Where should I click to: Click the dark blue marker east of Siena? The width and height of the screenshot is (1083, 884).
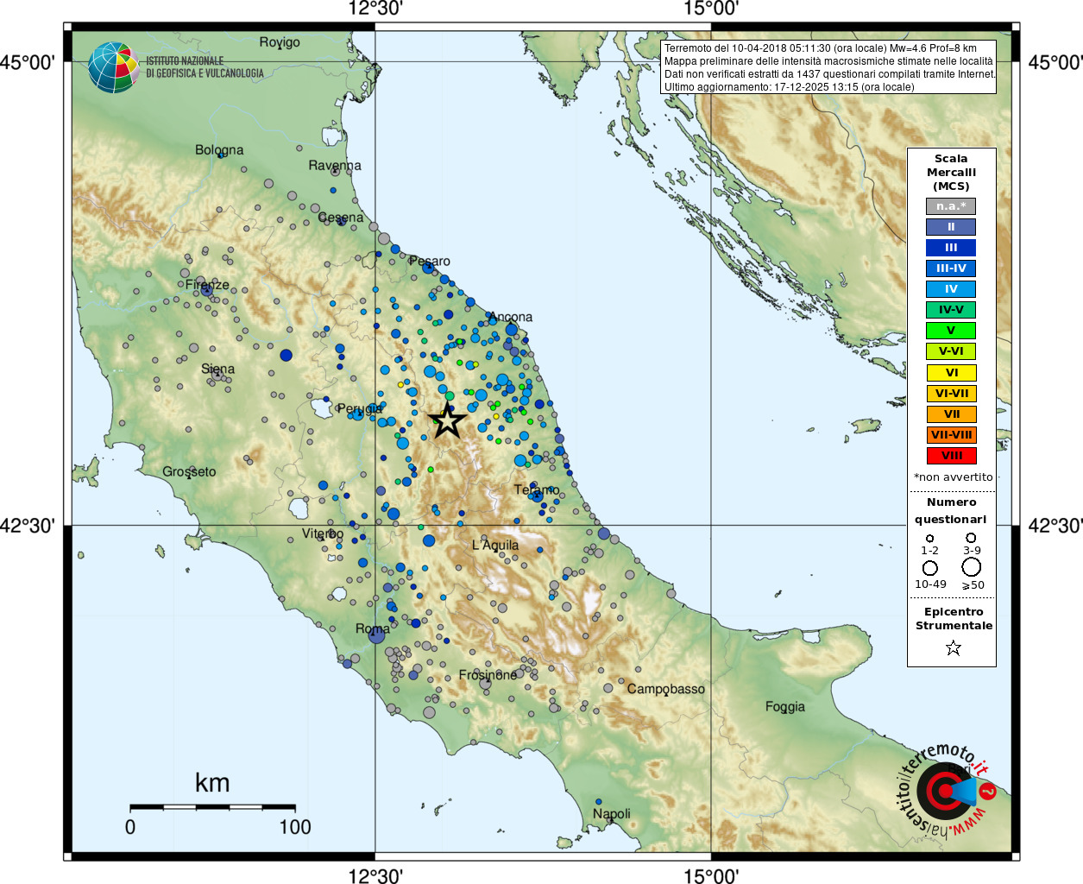pyautogui.click(x=286, y=355)
